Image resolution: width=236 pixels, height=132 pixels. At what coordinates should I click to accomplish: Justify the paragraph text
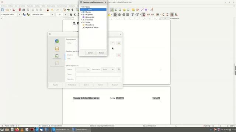coord(128,15)
